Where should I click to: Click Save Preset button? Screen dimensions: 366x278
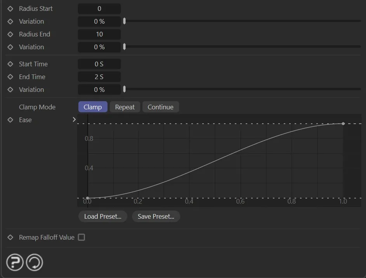pyautogui.click(x=156, y=216)
